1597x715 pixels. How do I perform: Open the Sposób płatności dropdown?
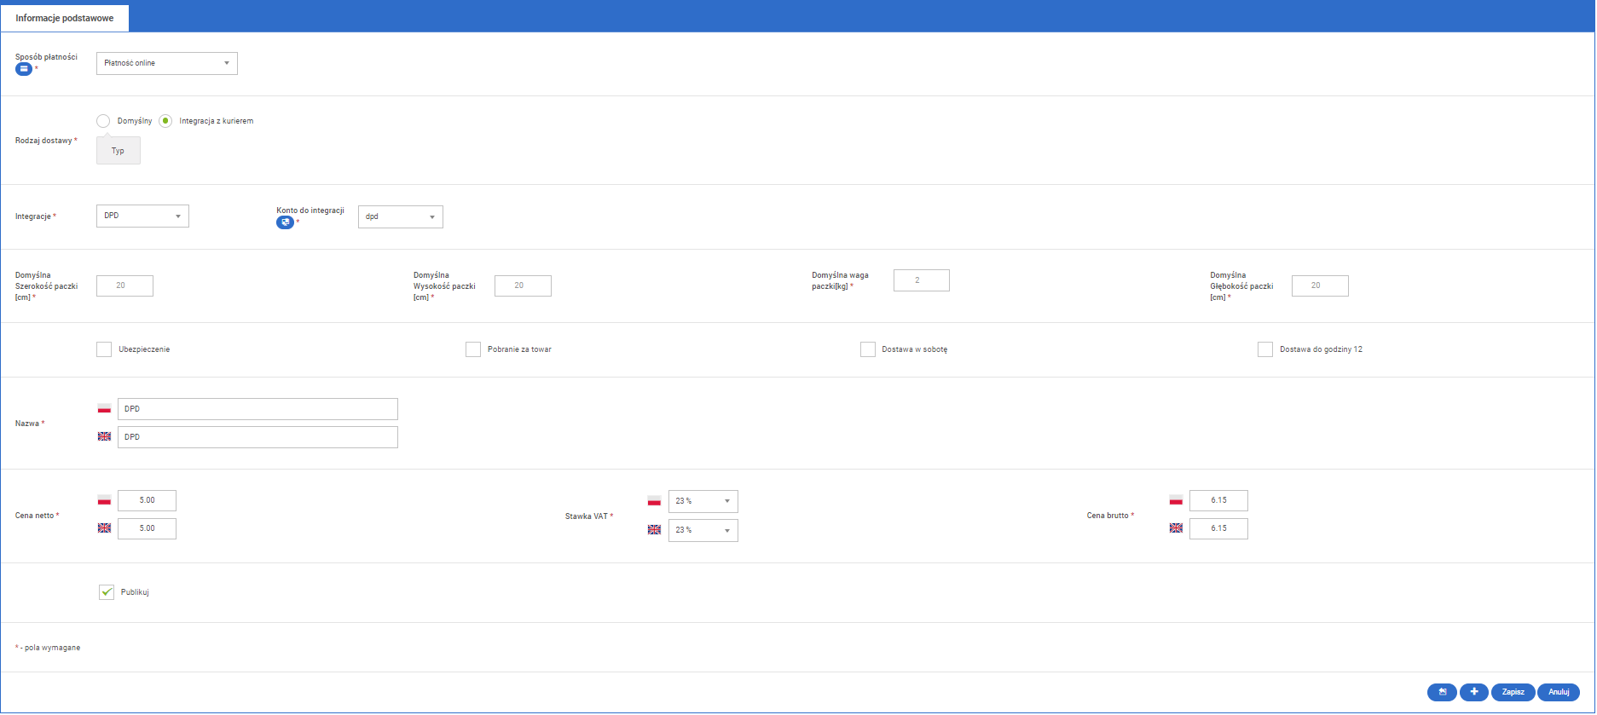(x=166, y=63)
